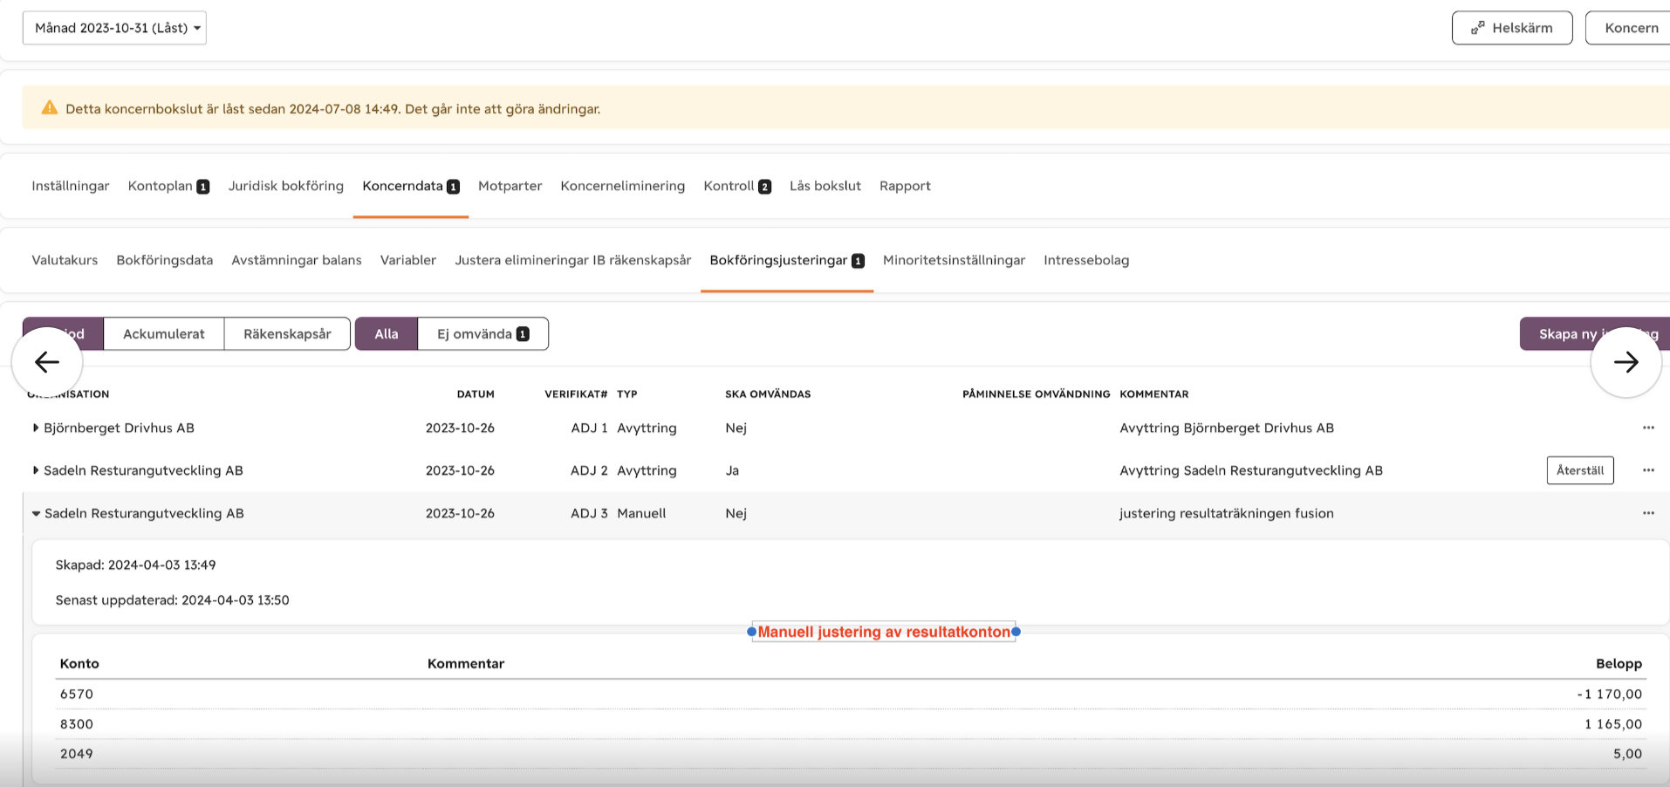Expand the Björnberget Drivhus AB row
This screenshot has height=787, width=1670.
coord(36,428)
